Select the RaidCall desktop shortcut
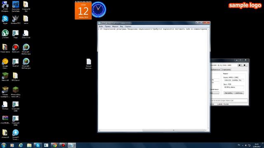Image resolution: width=264 pixels, height=148 pixels. click(16, 62)
